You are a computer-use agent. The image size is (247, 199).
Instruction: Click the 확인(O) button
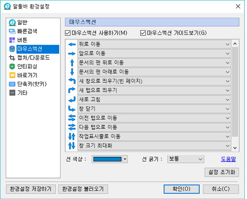point(182,189)
